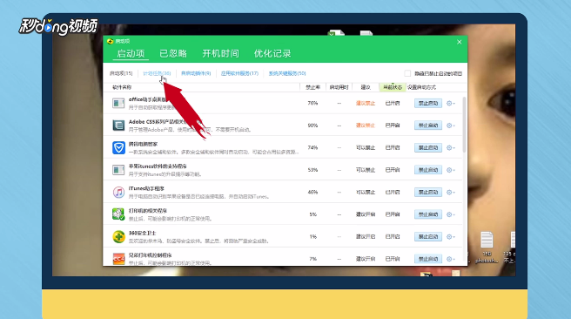571x319 pixels.
Task: Click the 53% value in itunes业务模块 row
Action: [x=312, y=170]
